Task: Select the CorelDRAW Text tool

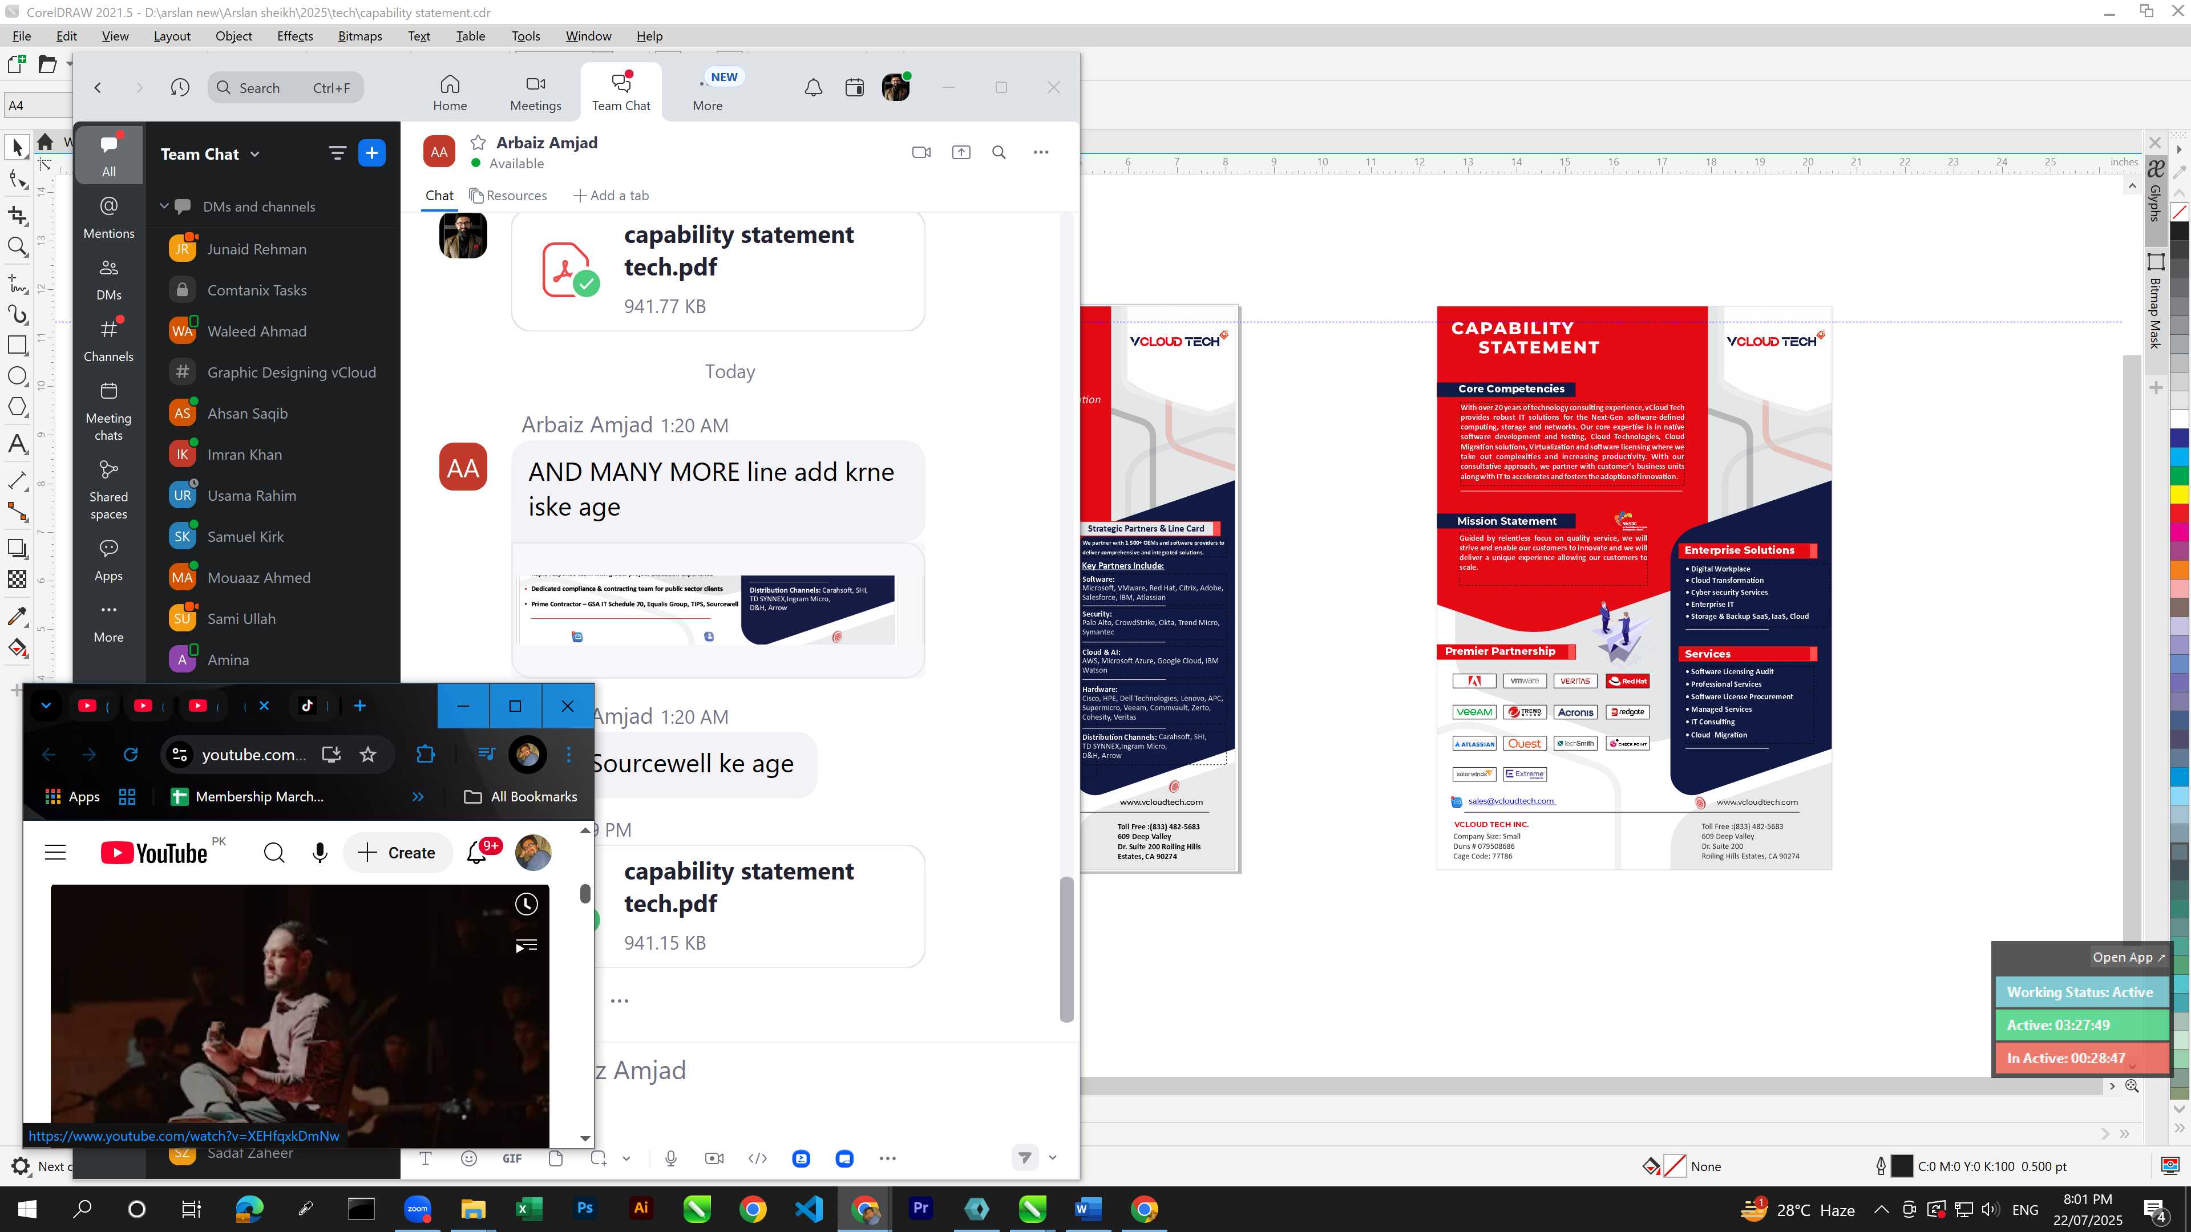Action: [x=17, y=444]
